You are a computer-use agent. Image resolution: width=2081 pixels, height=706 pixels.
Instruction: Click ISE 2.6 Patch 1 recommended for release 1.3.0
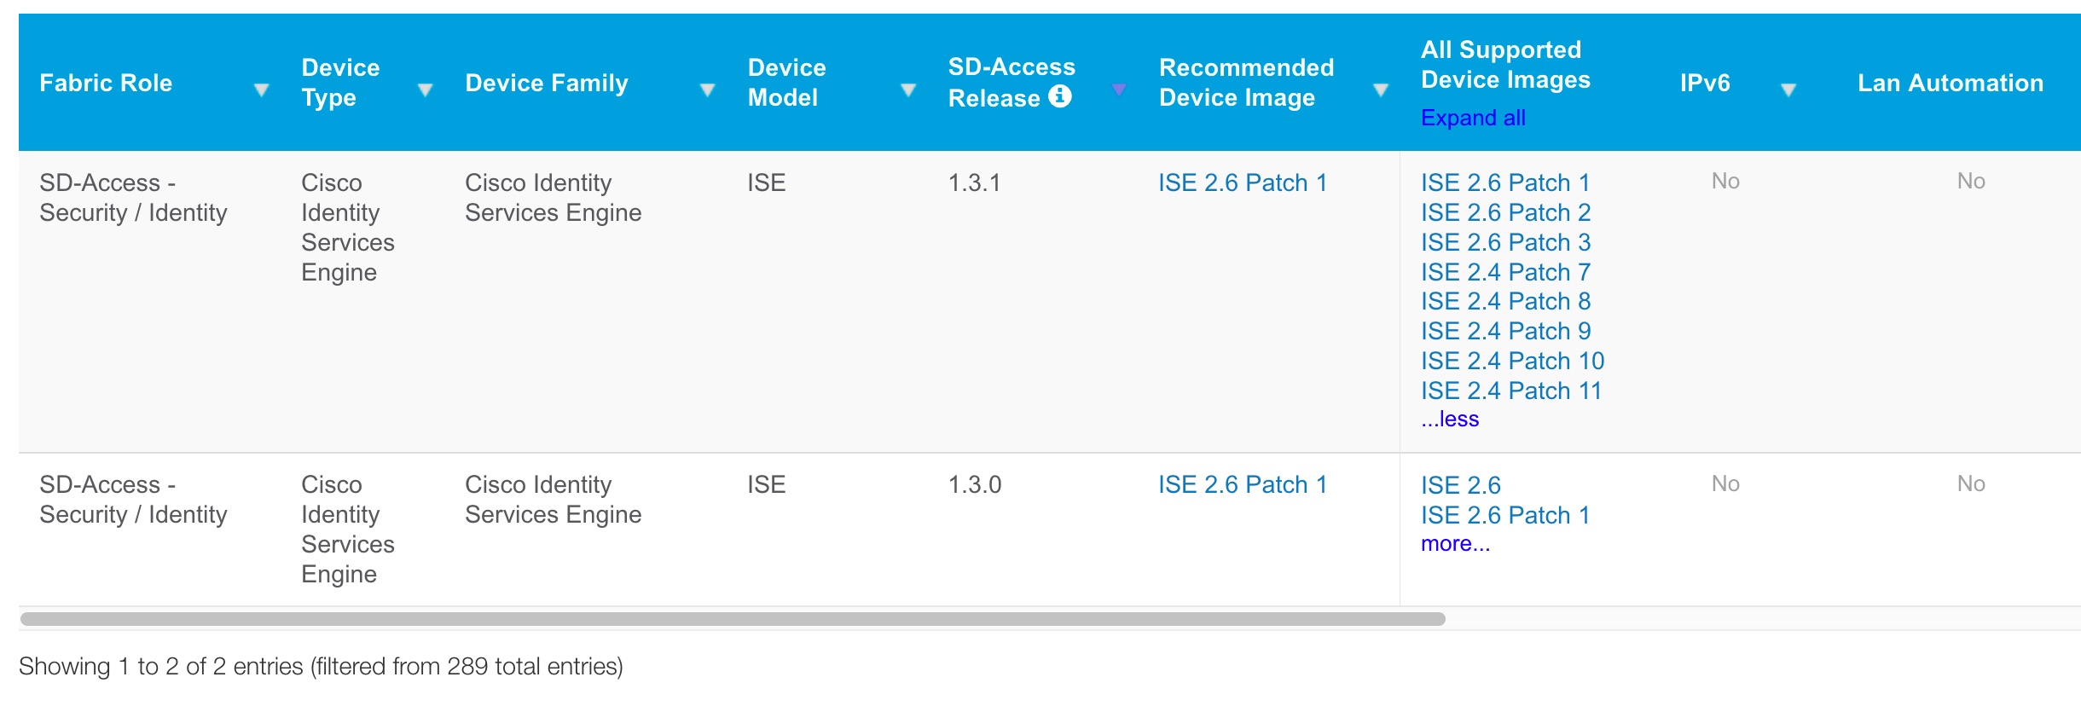click(x=1242, y=484)
